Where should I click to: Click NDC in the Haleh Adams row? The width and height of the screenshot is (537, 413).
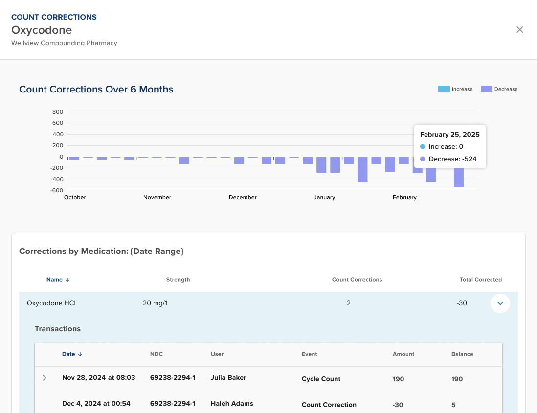click(x=173, y=403)
